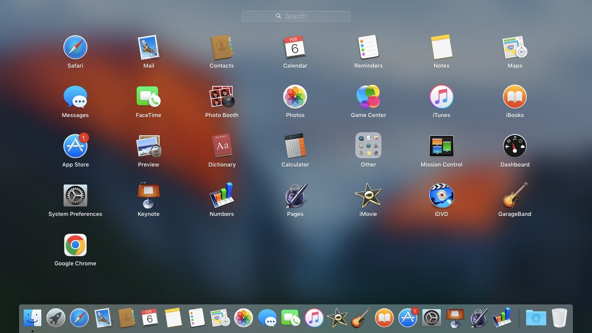Open Mission Control from Launchpad
This screenshot has height=333, width=592.
[442, 146]
